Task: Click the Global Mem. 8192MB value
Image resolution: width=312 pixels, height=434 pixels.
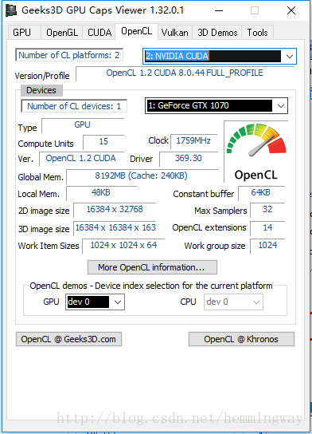Action: pos(142,176)
